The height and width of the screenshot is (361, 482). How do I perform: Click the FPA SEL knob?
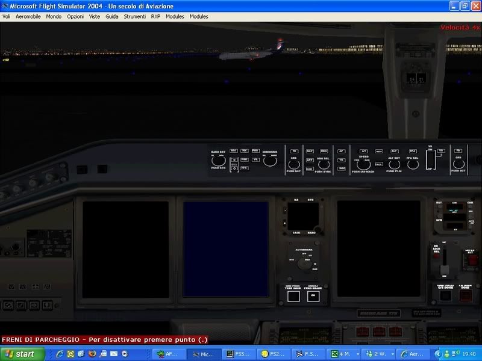413,165
